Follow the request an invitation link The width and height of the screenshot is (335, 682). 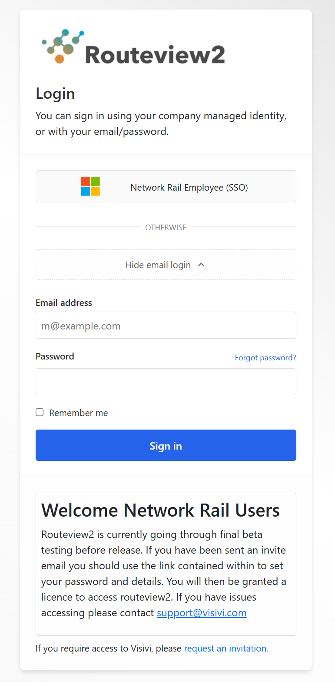(x=226, y=648)
